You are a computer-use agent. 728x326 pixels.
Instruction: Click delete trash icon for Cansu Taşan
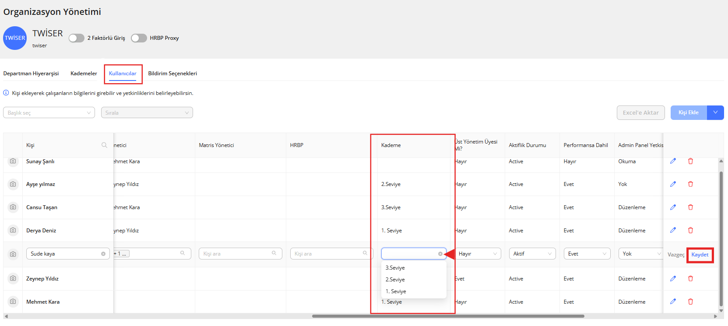click(x=690, y=207)
